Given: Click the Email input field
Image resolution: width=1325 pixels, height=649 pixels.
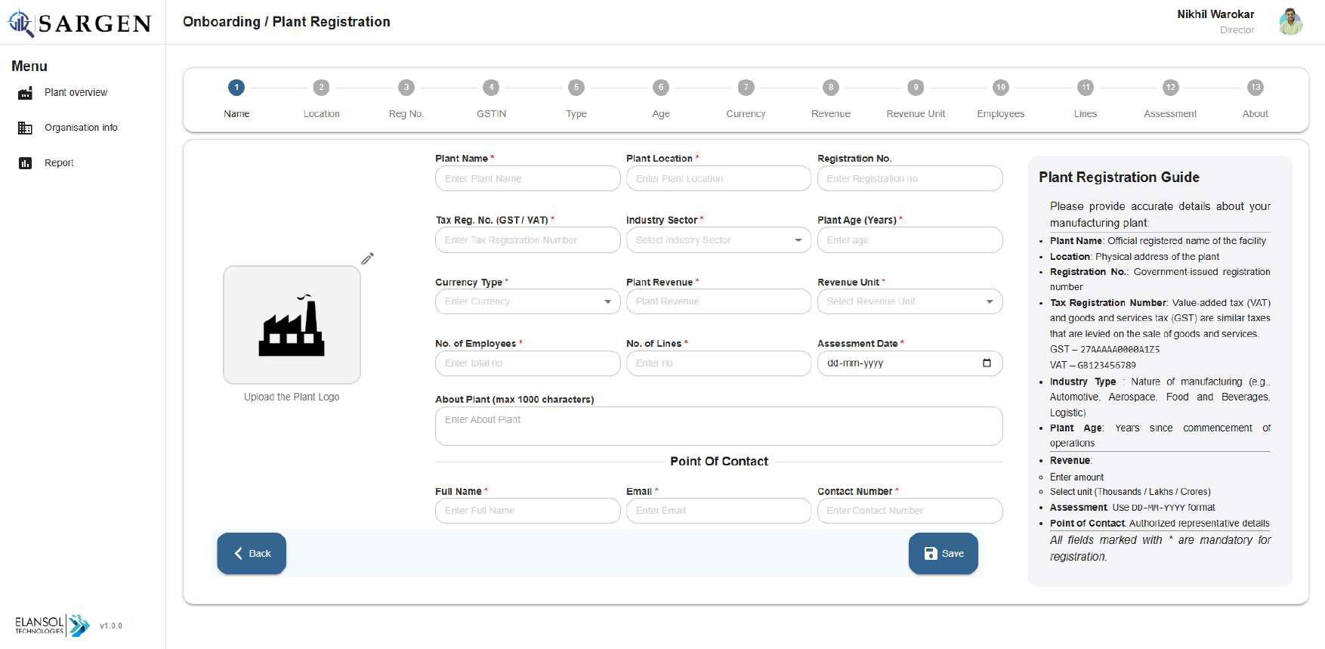Looking at the screenshot, I should pos(718,511).
